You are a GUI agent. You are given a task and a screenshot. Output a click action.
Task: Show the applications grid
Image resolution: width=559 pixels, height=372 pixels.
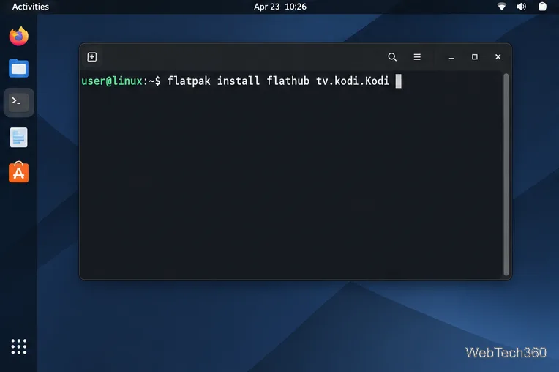tap(19, 346)
